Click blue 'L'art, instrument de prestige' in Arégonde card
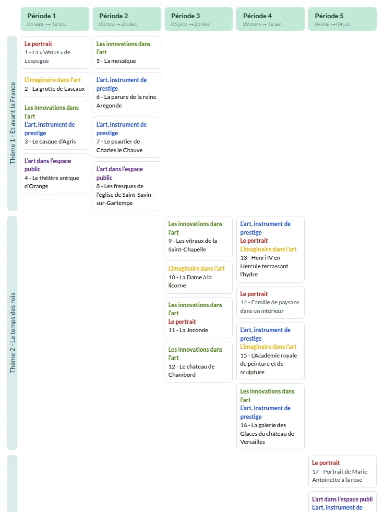The width and height of the screenshot is (384, 512). (121, 84)
